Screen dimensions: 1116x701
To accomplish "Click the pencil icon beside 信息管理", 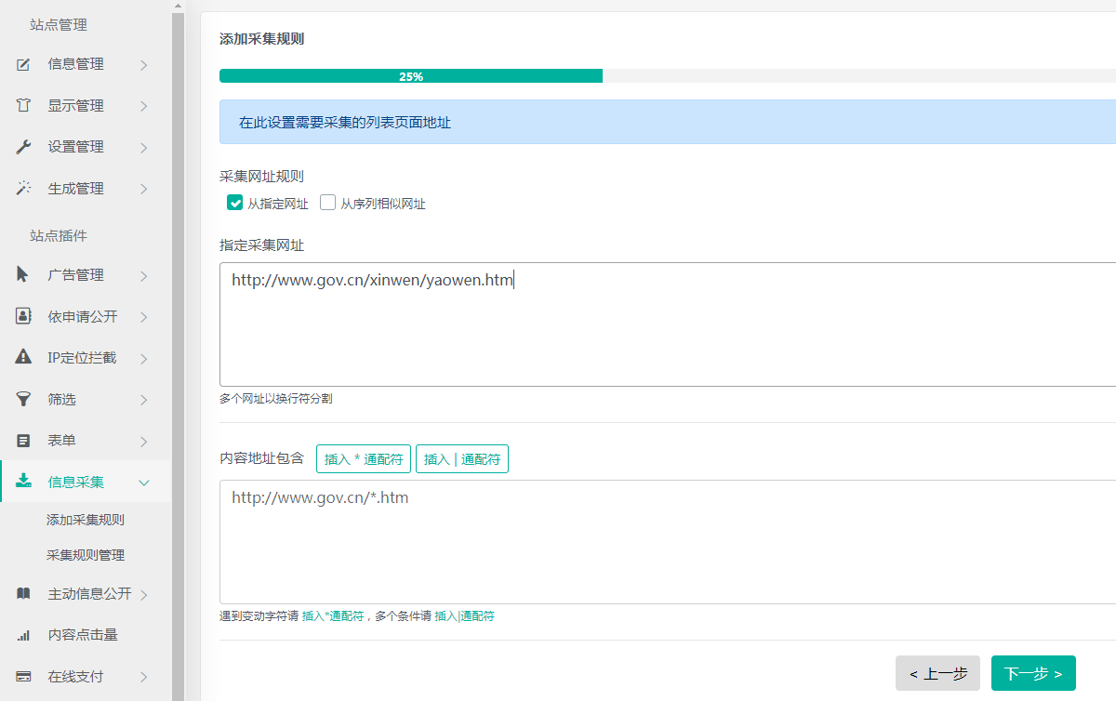I will coord(24,64).
